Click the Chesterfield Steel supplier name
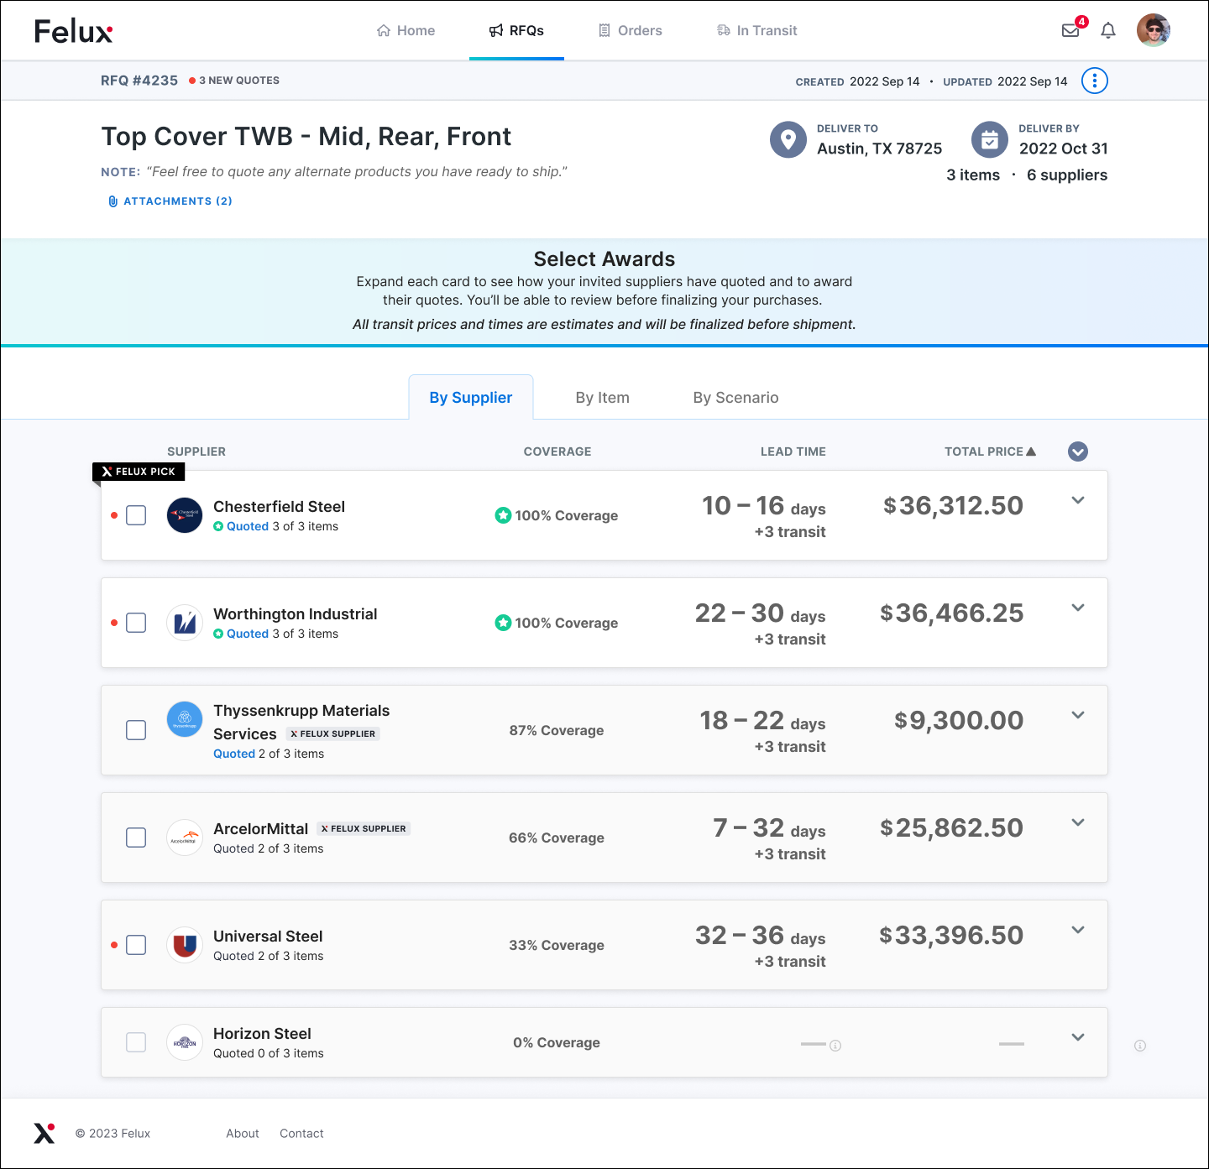 coord(279,506)
